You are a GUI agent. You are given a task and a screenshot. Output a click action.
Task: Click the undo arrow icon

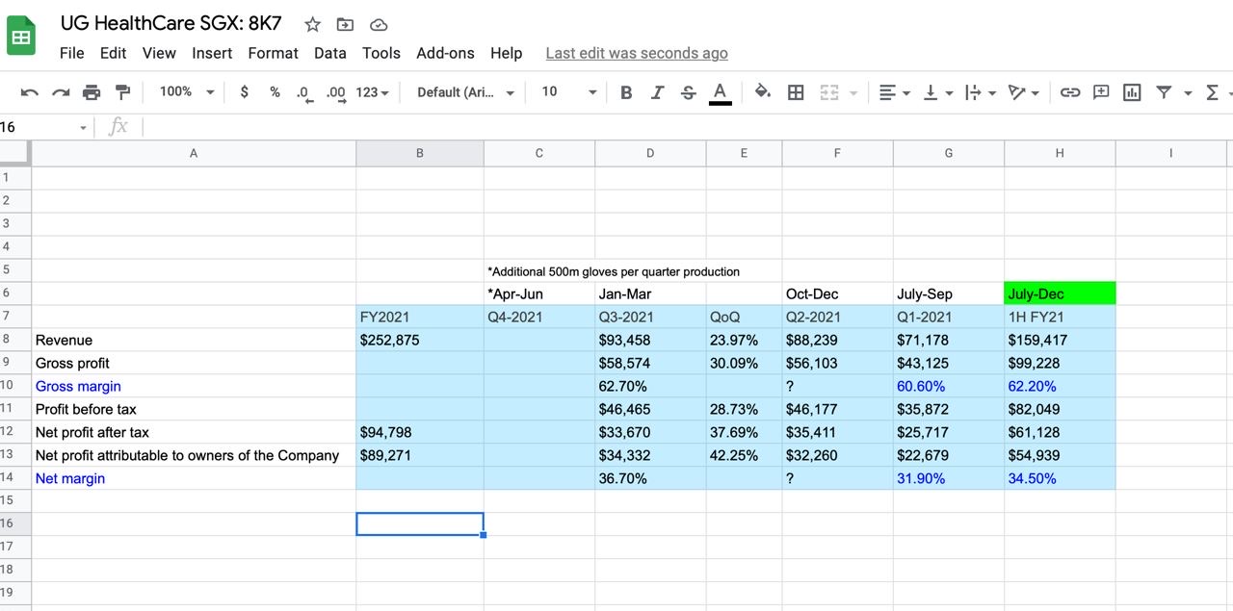(x=30, y=92)
